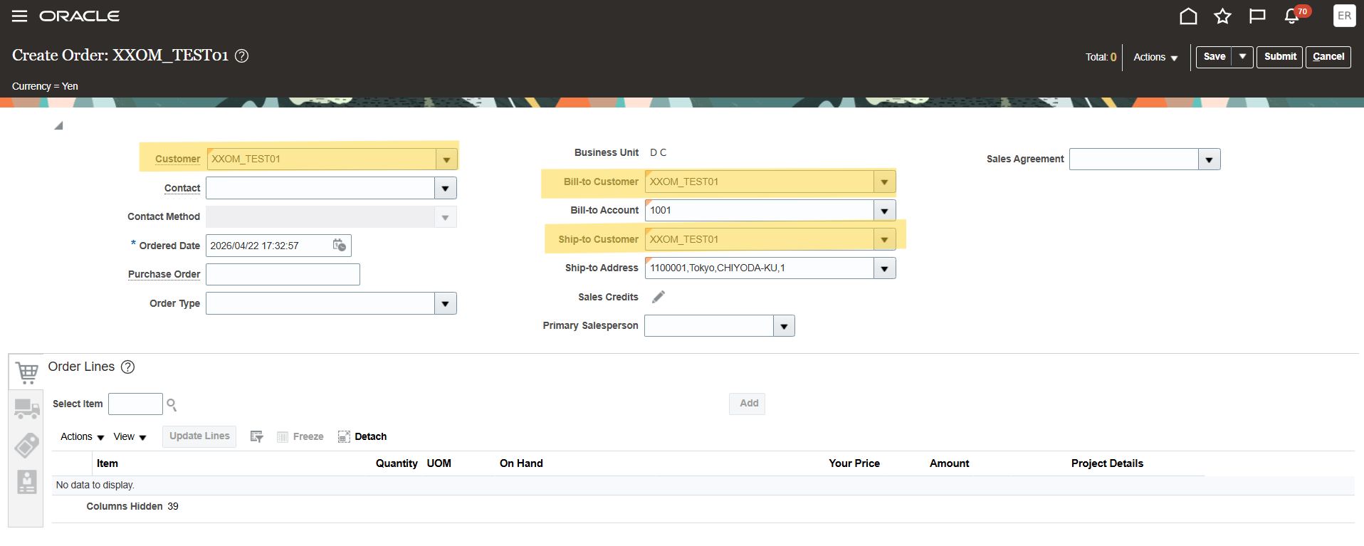Open the Favorites star icon
The width and height of the screenshot is (1364, 546).
click(x=1222, y=16)
